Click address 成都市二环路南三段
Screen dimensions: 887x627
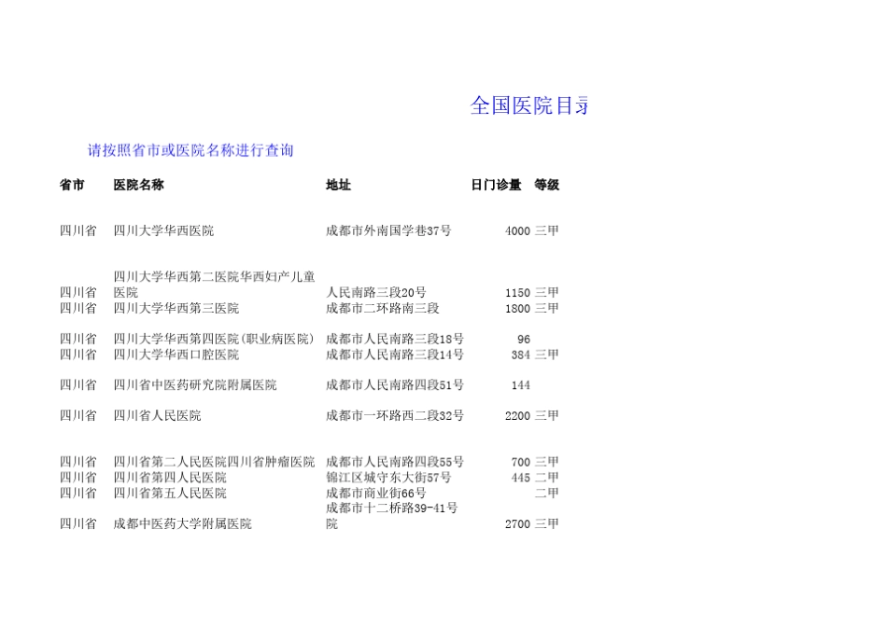383,308
